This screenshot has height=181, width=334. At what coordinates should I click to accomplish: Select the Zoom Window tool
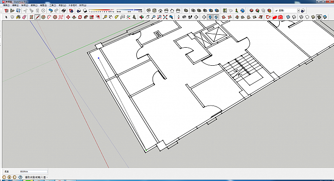coord(159,17)
